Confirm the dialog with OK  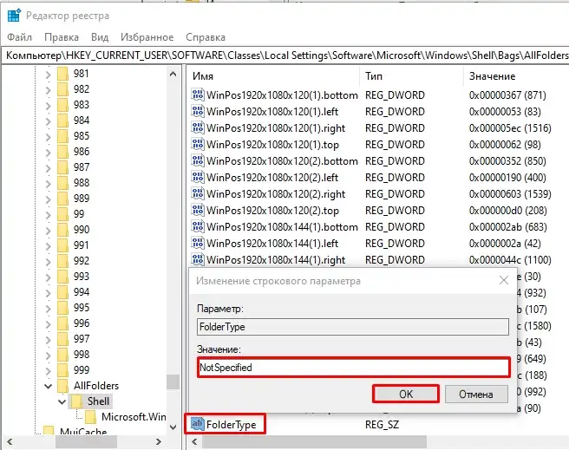click(406, 395)
